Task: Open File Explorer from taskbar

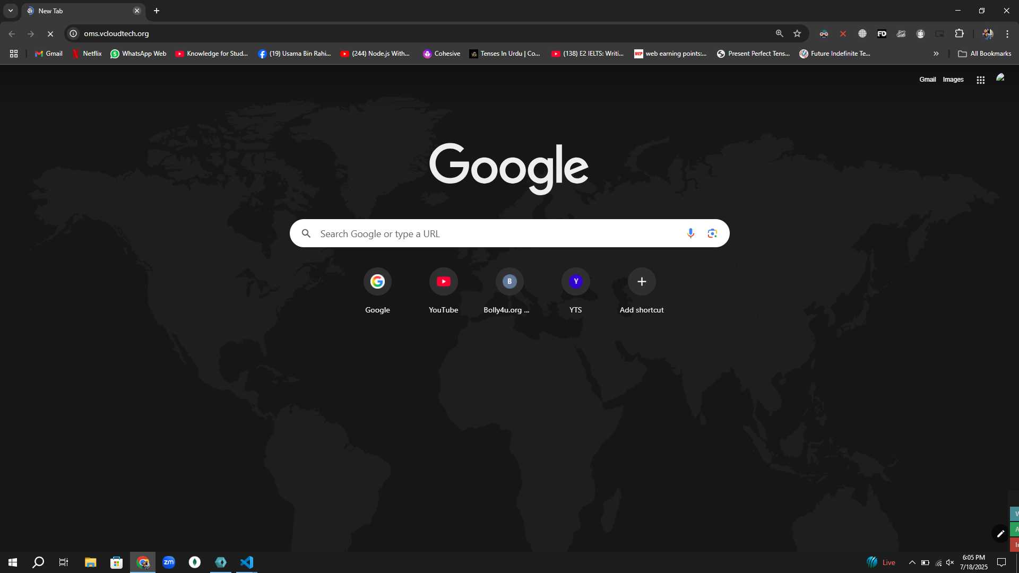Action: pos(90,562)
